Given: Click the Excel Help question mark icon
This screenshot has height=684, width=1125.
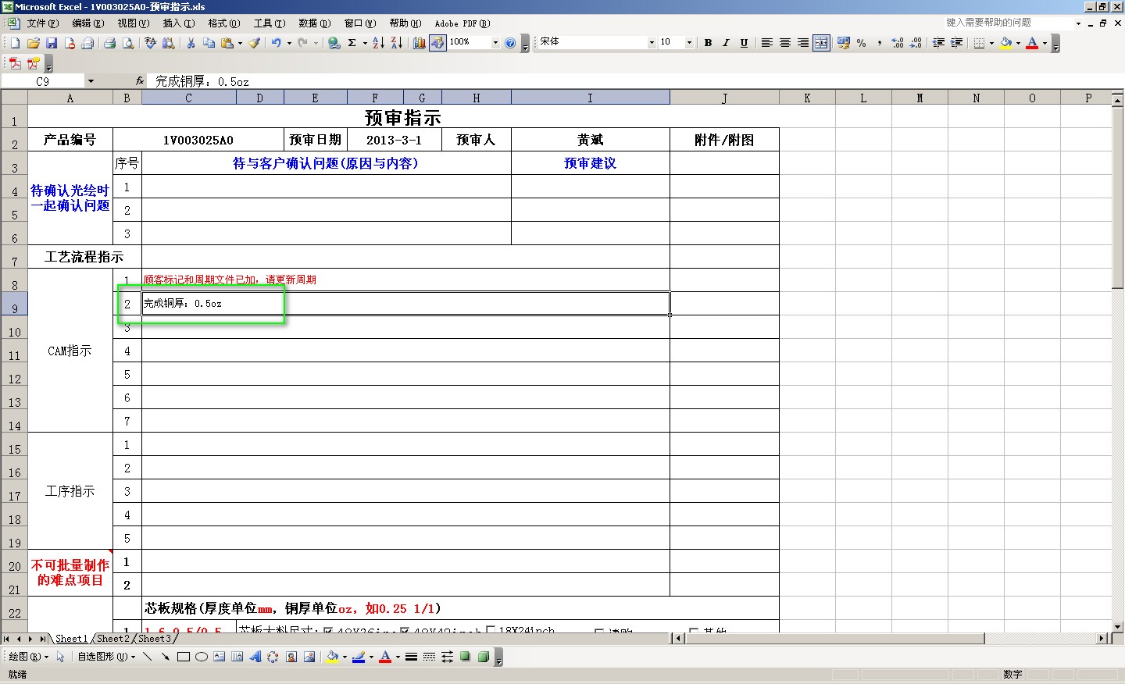Looking at the screenshot, I should 510,43.
